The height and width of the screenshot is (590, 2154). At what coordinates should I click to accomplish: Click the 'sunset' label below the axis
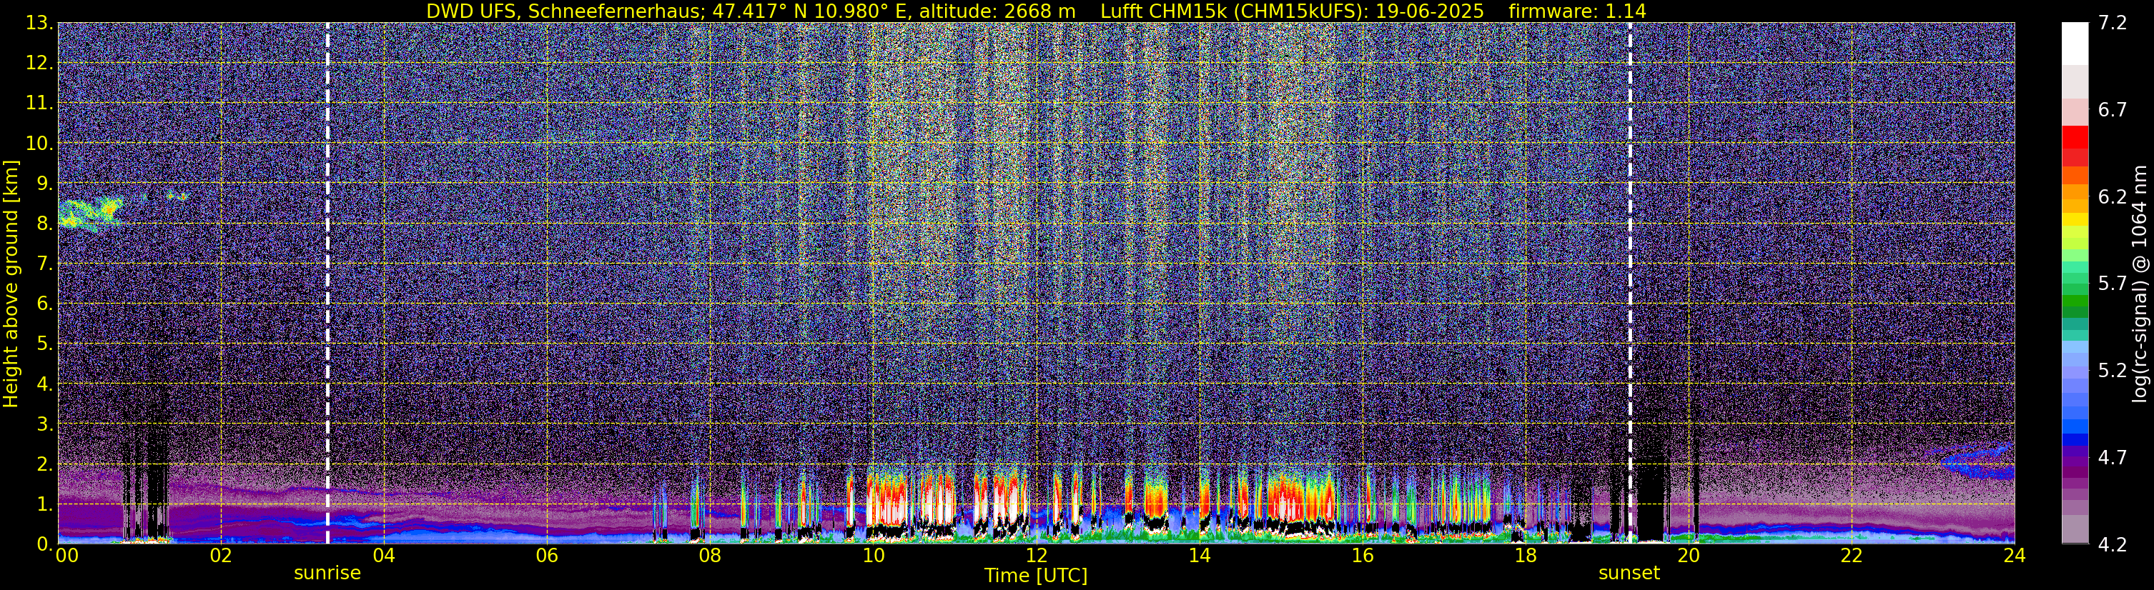tap(1629, 574)
